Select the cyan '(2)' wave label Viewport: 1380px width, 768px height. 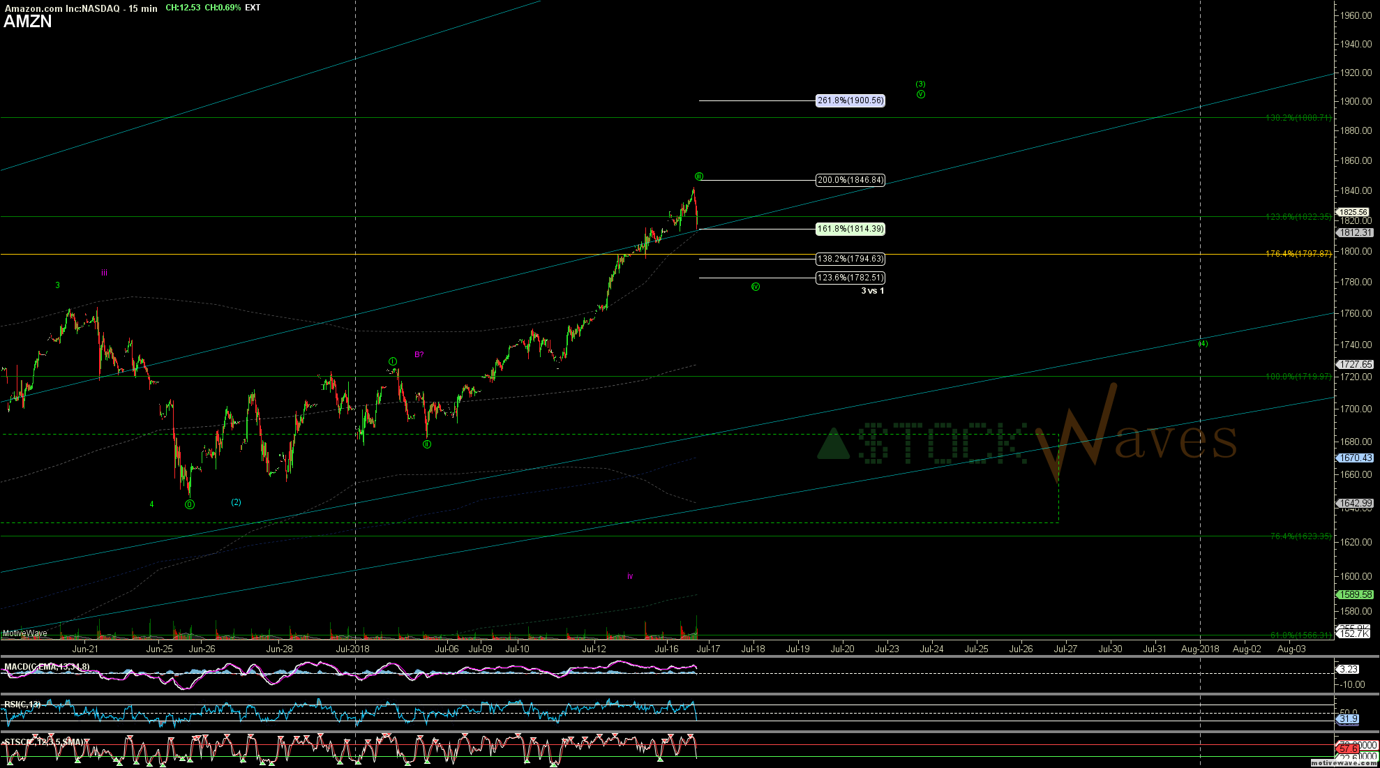click(236, 502)
